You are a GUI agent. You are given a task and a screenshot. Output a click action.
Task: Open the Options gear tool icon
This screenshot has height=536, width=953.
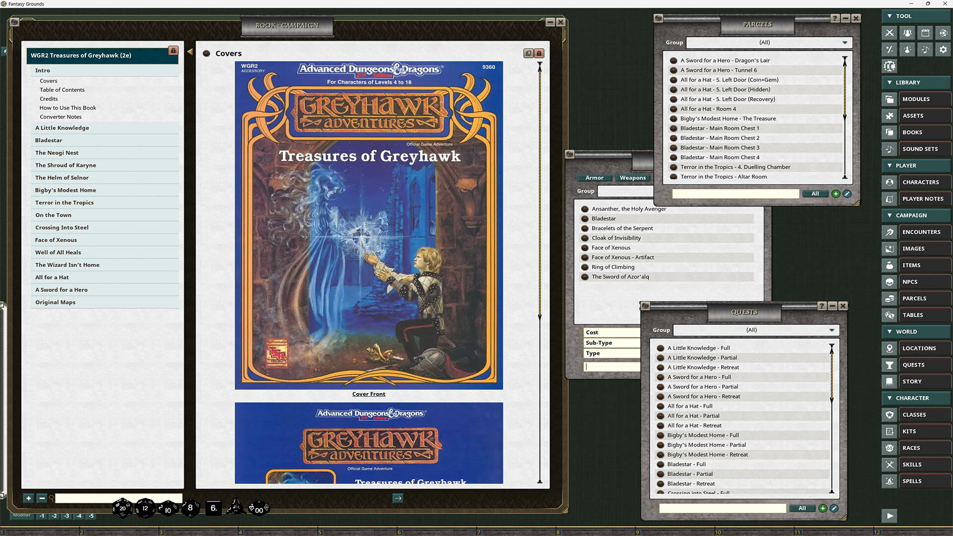pos(943,50)
